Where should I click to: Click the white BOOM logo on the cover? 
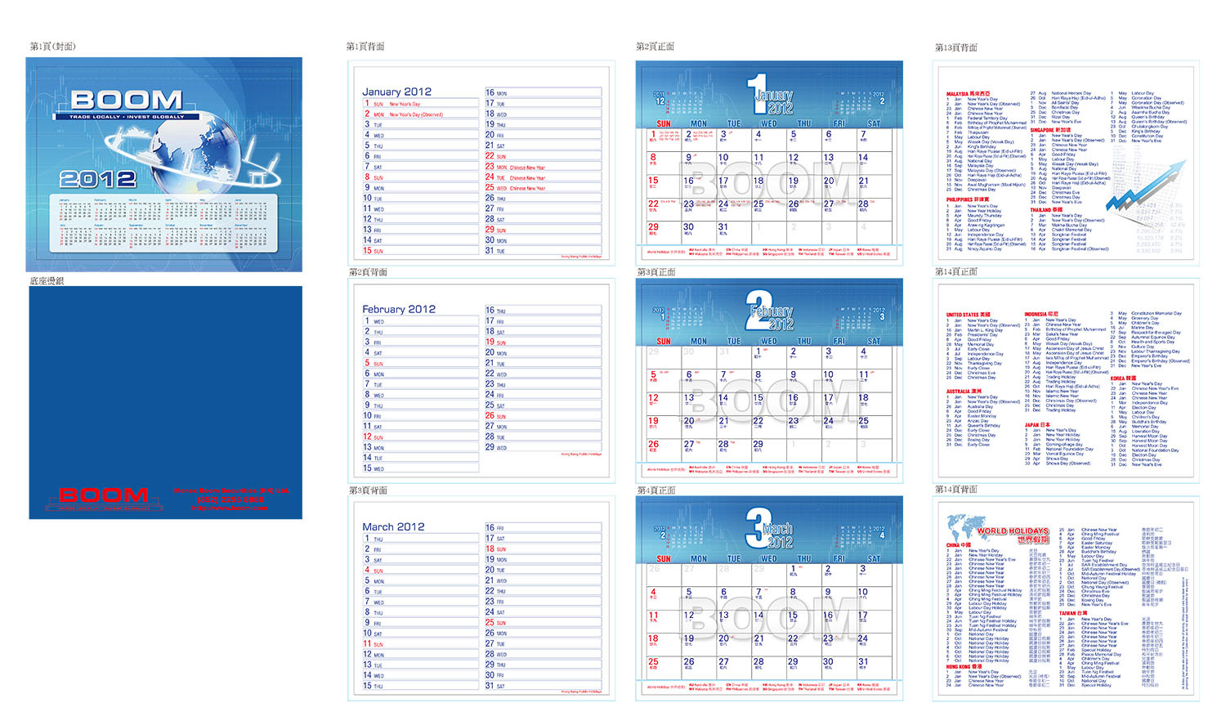pyautogui.click(x=127, y=101)
